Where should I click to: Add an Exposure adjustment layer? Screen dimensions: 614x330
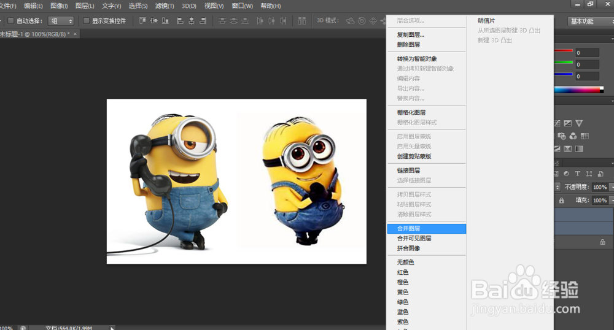[567, 123]
